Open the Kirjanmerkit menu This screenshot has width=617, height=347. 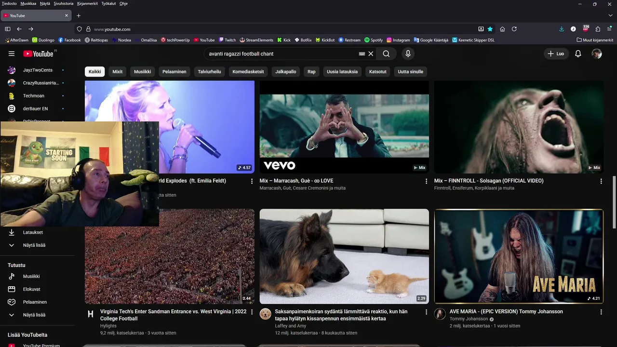[87, 3]
